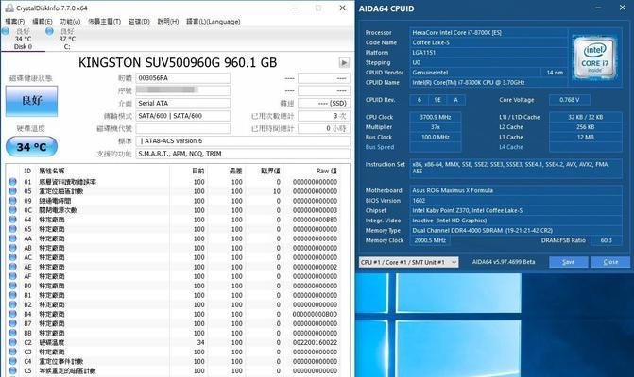Image resolution: width=634 pixels, height=377 pixels.
Task: Click the L3 Cache value 12 MB
Action: pyautogui.click(x=586, y=137)
